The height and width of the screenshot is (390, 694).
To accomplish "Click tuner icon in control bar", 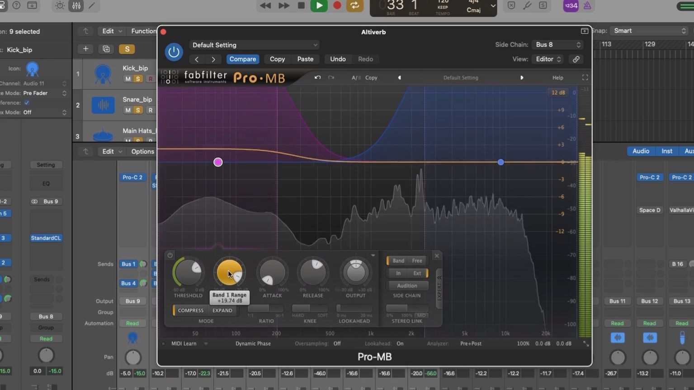I will 527,5.
